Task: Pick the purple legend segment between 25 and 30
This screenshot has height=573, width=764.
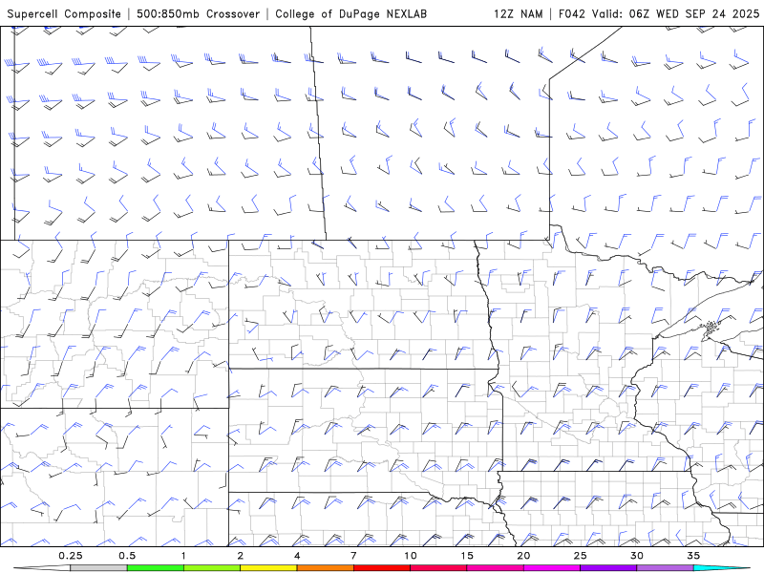Action: click(x=608, y=568)
